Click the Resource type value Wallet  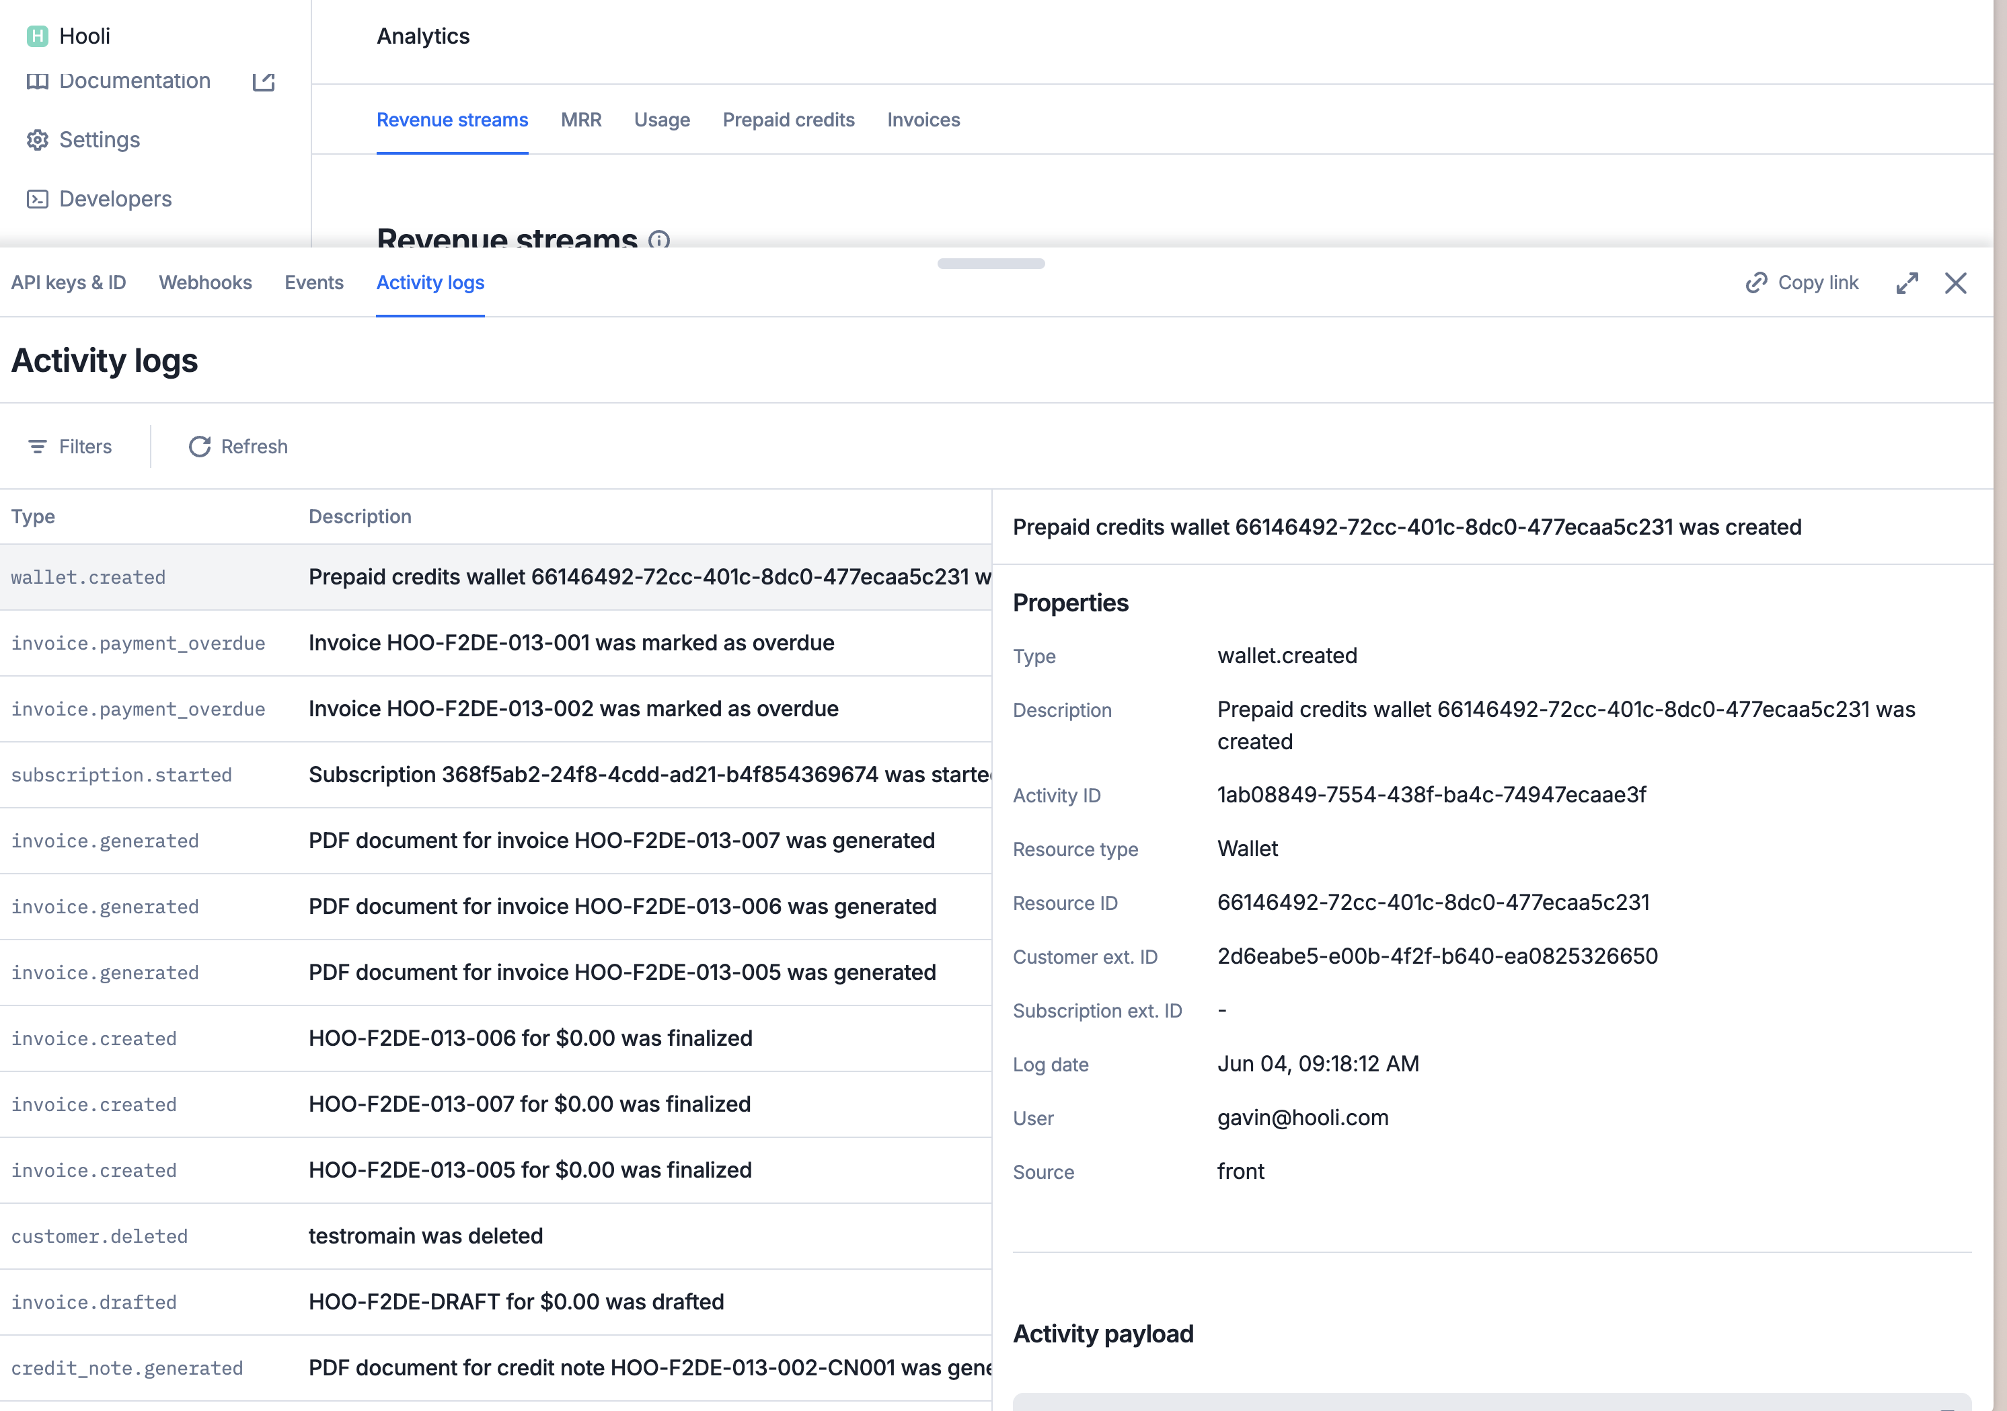[x=1248, y=849]
